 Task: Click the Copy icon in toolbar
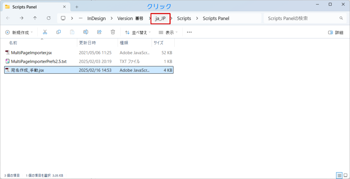(58, 32)
